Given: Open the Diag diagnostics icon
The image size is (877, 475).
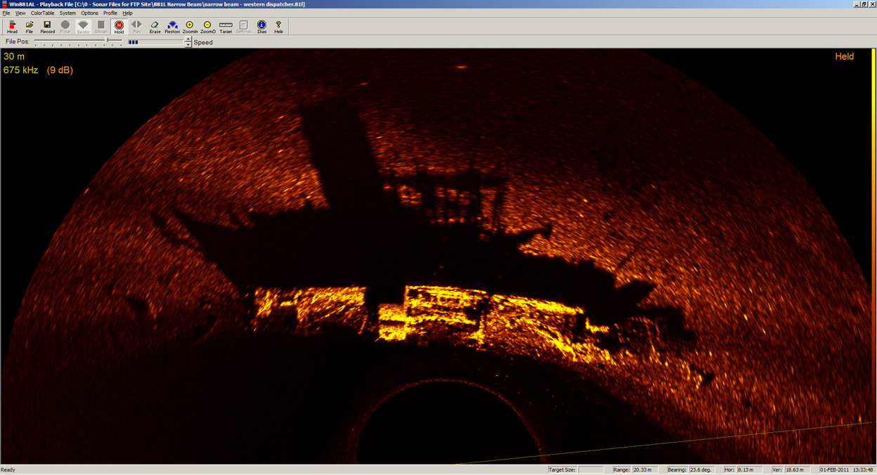Looking at the screenshot, I should (261, 26).
